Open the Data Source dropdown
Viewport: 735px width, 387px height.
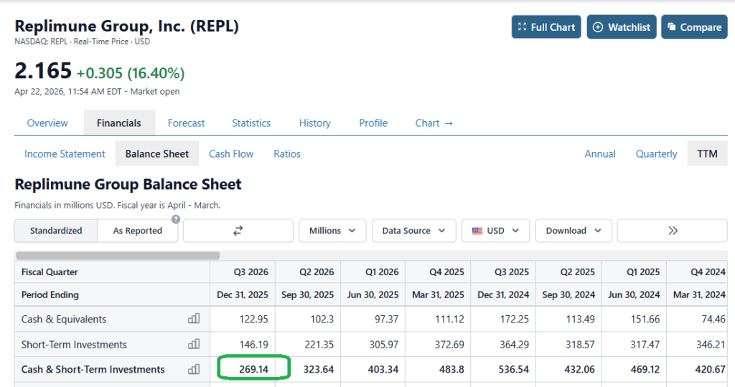coord(413,231)
